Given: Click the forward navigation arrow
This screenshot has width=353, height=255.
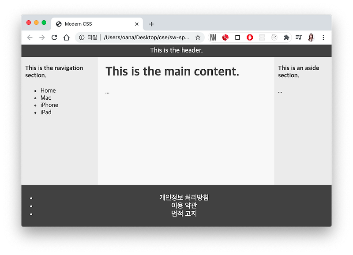Looking at the screenshot, I should tap(42, 37).
